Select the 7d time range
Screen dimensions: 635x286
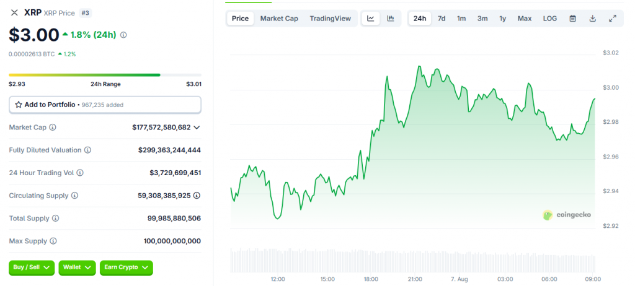pos(441,19)
